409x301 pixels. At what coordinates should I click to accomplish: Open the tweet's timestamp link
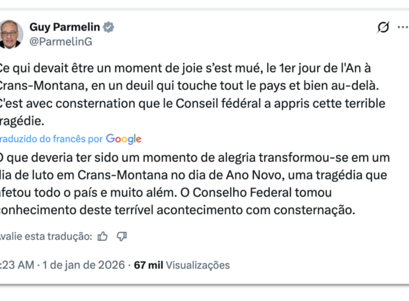pyautogui.click(x=17, y=265)
